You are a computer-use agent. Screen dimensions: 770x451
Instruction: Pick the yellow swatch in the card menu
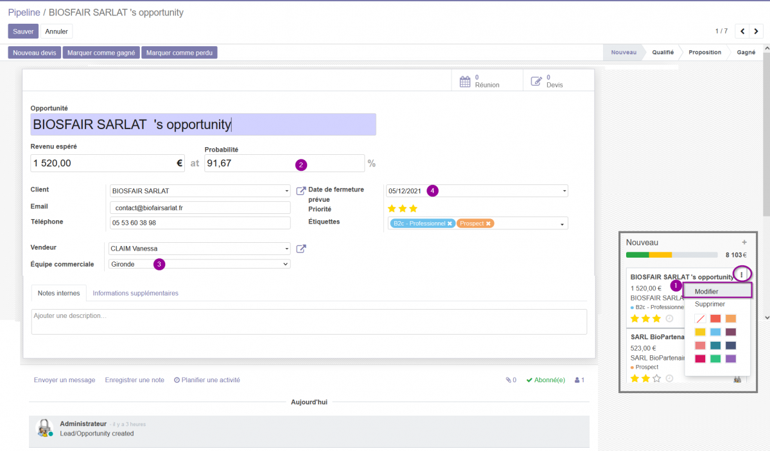(x=700, y=332)
